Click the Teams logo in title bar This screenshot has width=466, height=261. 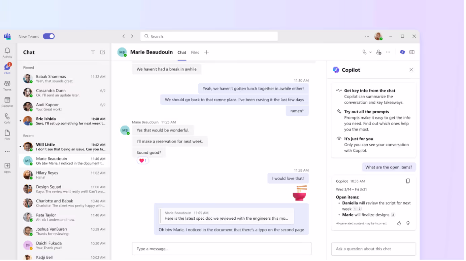click(x=7, y=36)
